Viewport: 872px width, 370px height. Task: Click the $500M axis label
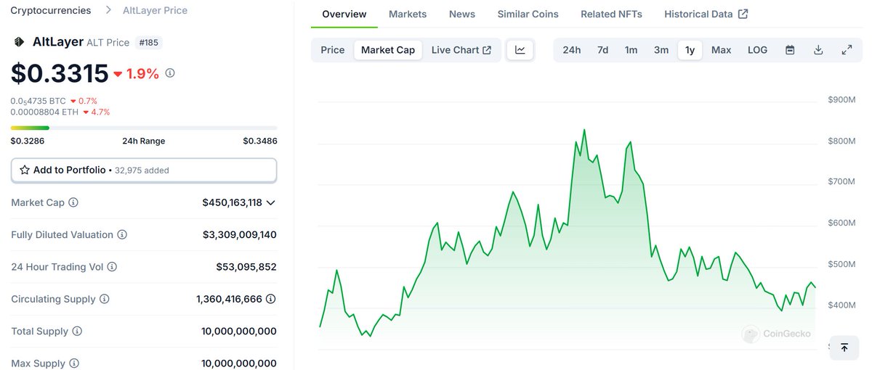point(841,264)
